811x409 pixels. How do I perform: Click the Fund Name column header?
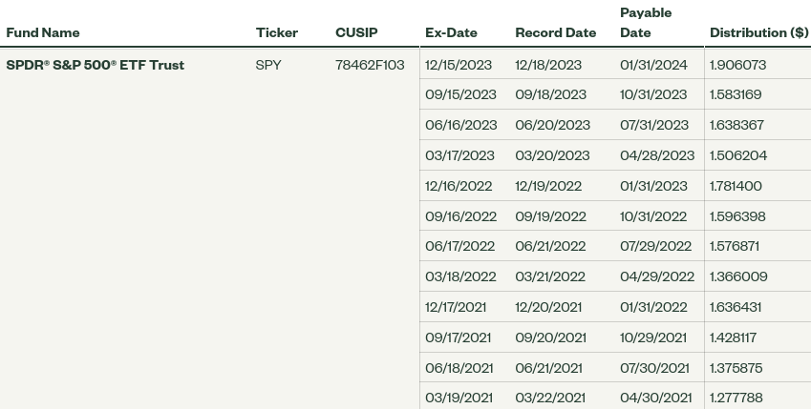pos(43,32)
